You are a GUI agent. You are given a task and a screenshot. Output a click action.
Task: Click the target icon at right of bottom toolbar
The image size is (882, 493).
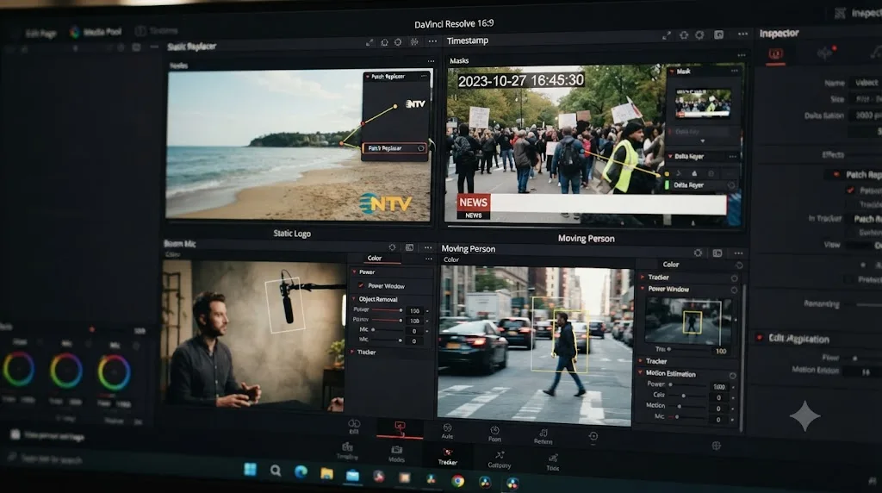coord(716,446)
